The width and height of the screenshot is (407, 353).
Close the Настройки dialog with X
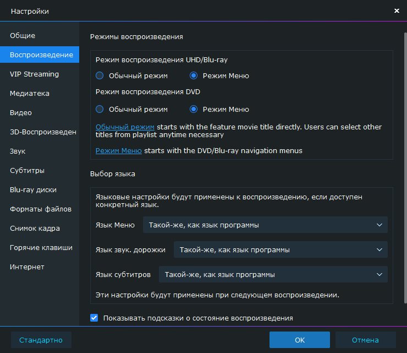(x=397, y=10)
